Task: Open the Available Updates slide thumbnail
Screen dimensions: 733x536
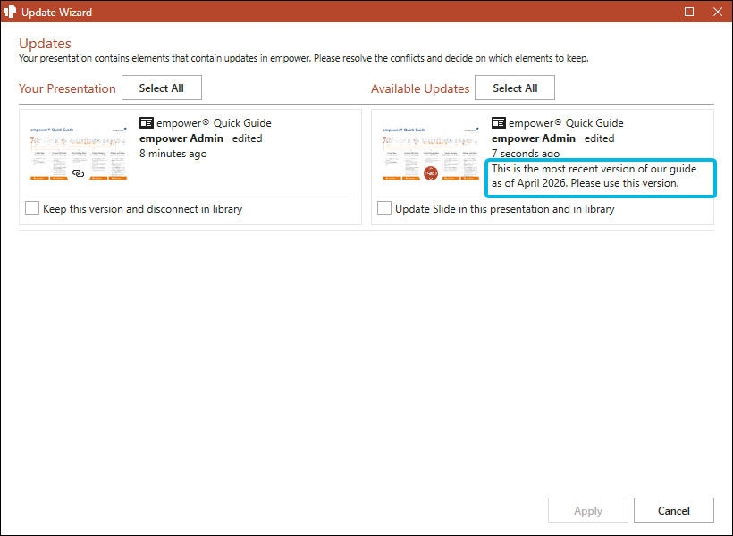Action: [x=431, y=154]
